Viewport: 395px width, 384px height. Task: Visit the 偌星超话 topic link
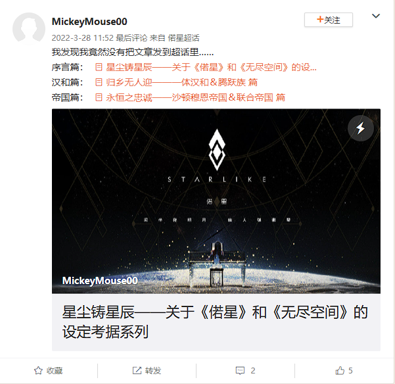(x=183, y=37)
